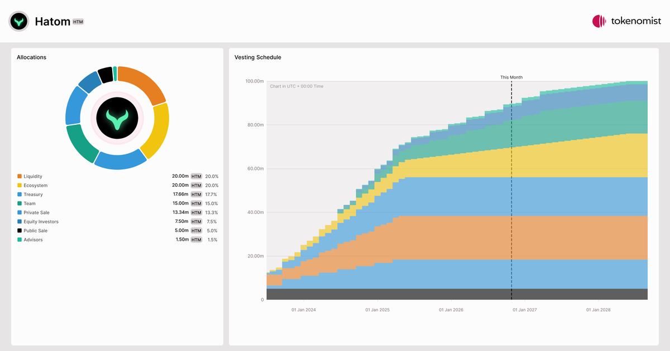Select the Equity Investors legend swatch
Image resolution: width=670 pixels, height=351 pixels.
tap(20, 222)
